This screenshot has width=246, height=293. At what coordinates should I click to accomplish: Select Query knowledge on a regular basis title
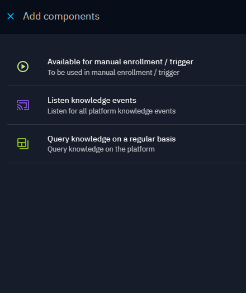111,139
